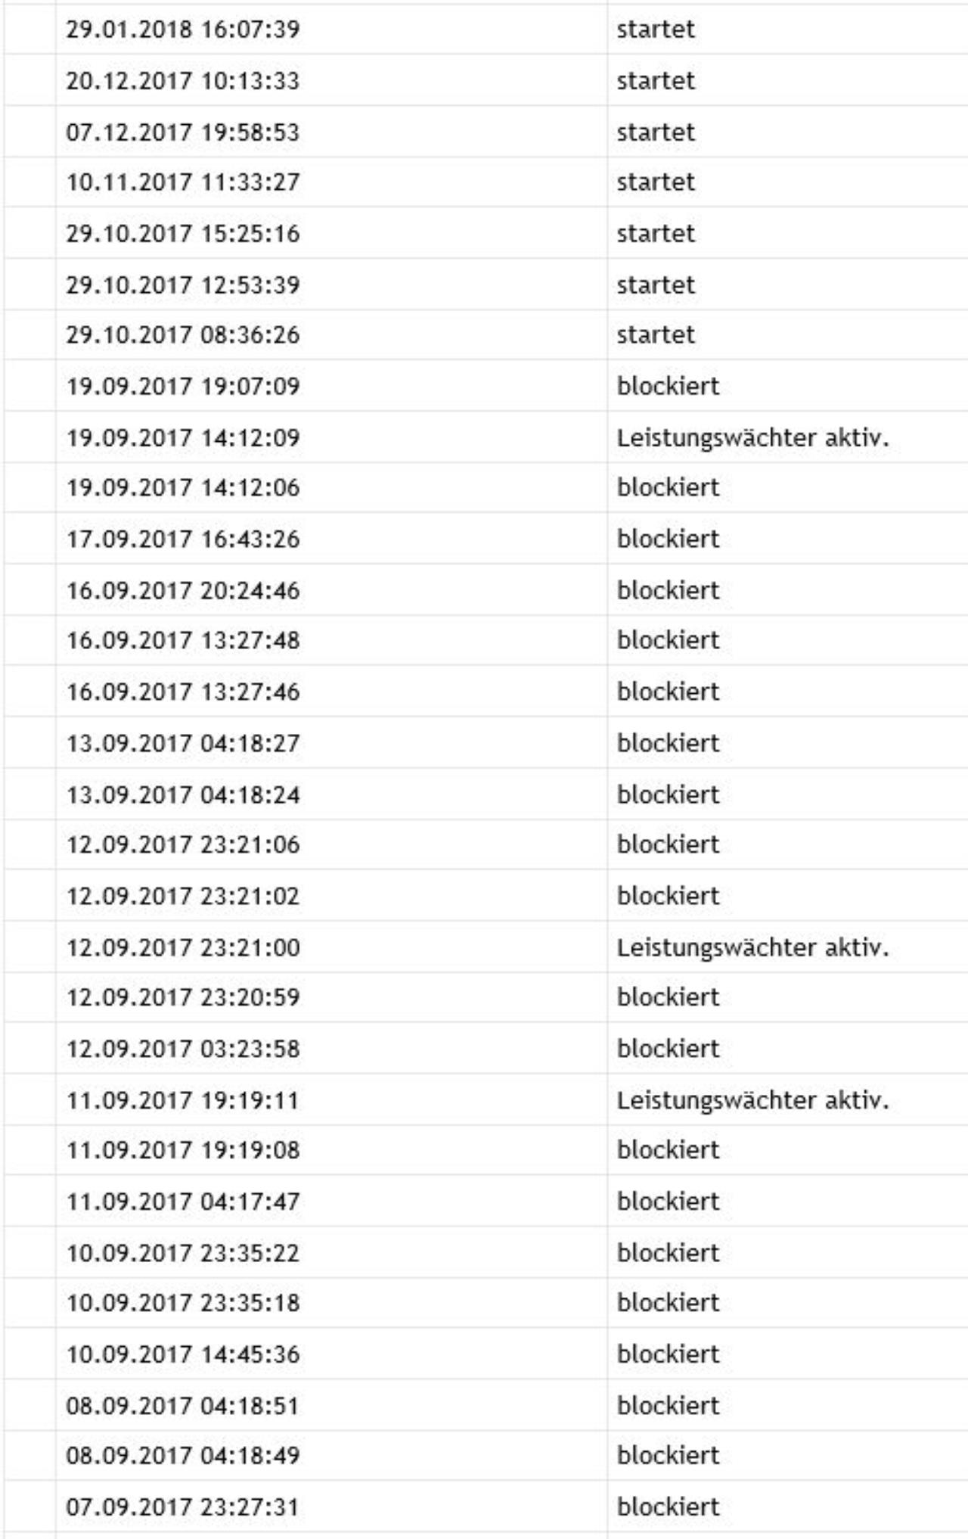Screen dimensions: 968x1539
Task: Click the 19.09.2017 19:07:09 timestamp
Action: tap(182, 387)
